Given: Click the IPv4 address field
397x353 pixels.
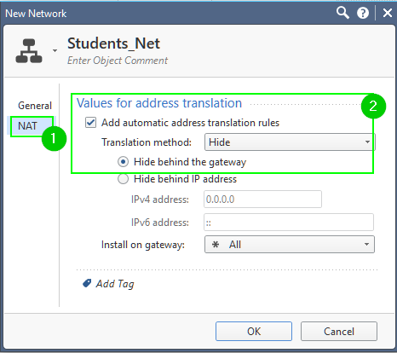Looking at the screenshot, I should click(262, 200).
